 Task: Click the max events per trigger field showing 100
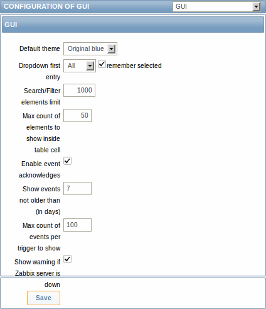pos(77,225)
